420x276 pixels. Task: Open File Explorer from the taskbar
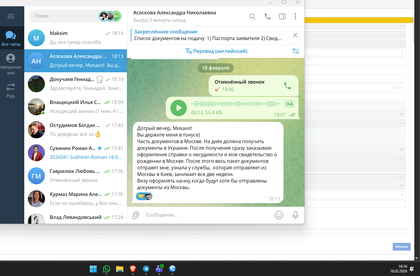pos(119,269)
